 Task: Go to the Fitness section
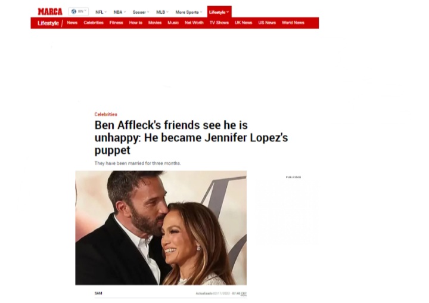coord(116,23)
